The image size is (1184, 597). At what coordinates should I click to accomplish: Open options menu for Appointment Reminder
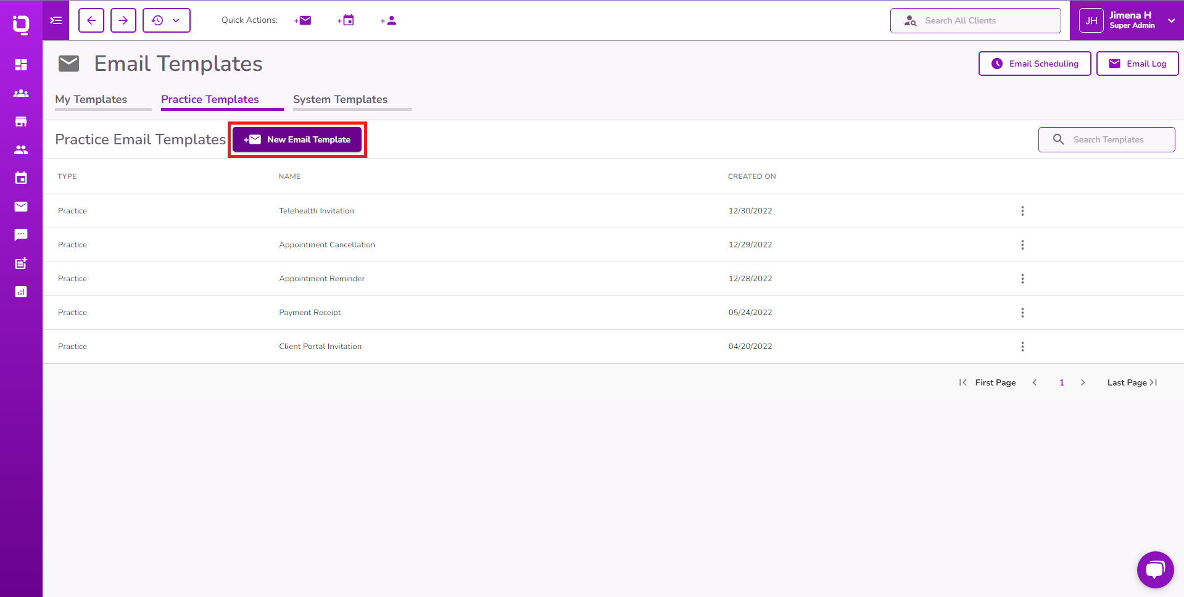point(1022,279)
